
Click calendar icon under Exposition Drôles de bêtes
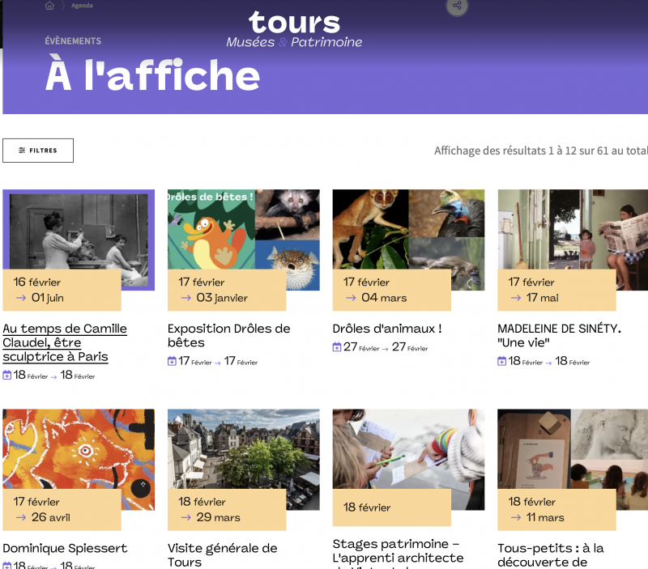tap(172, 361)
